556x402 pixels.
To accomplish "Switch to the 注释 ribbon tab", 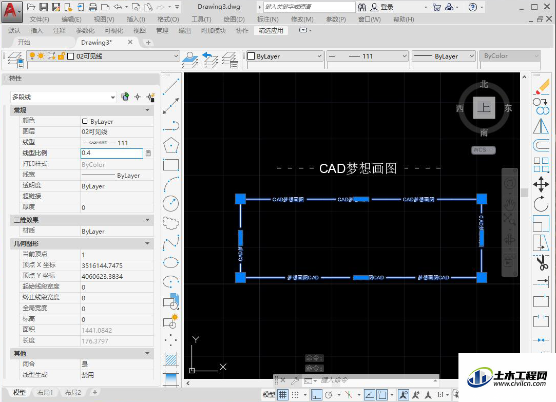I will coord(59,30).
